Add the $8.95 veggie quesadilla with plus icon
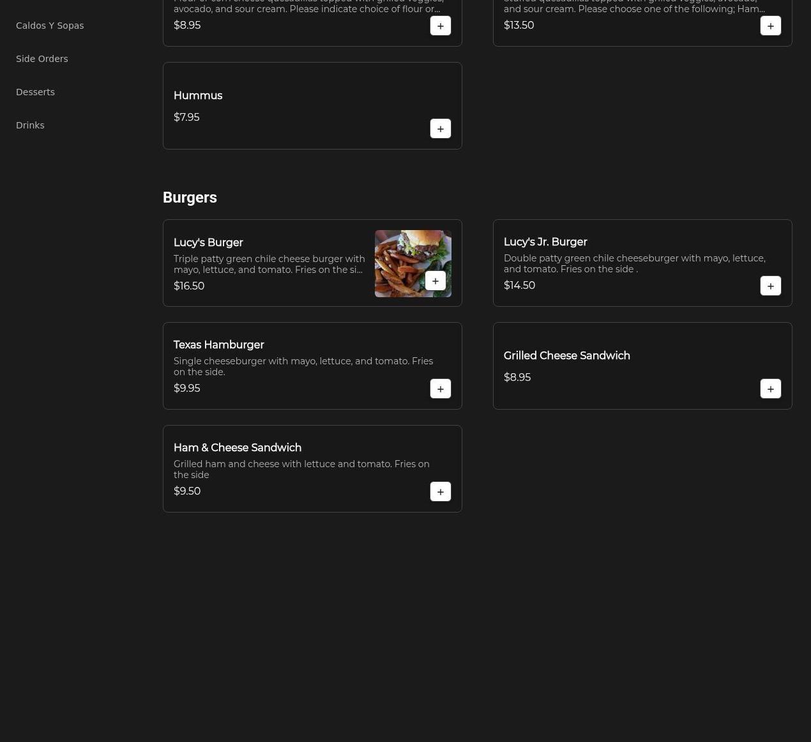 click(x=440, y=26)
